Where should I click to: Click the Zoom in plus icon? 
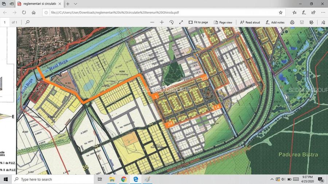tap(162, 22)
